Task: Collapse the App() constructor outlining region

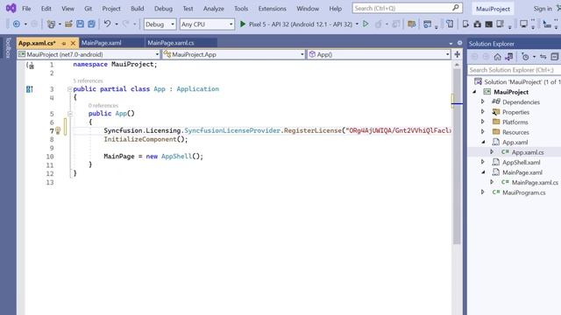Action: (70, 114)
